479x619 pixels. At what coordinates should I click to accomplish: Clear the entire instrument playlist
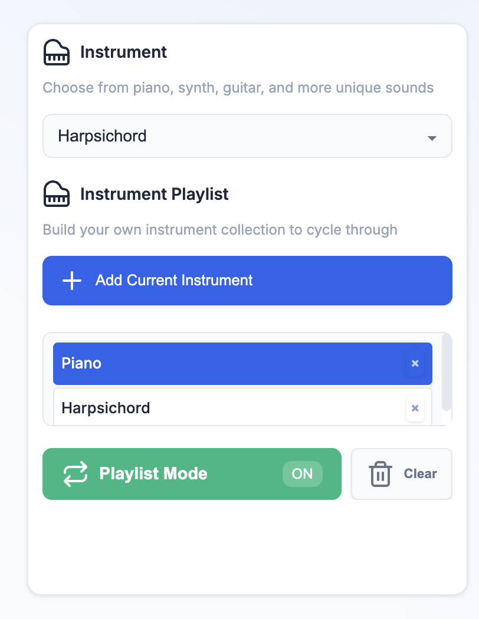click(402, 473)
